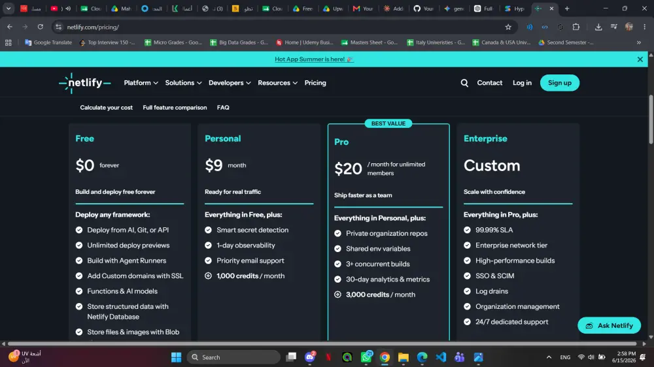Open the browser Extensions puzzle icon

click(x=576, y=27)
